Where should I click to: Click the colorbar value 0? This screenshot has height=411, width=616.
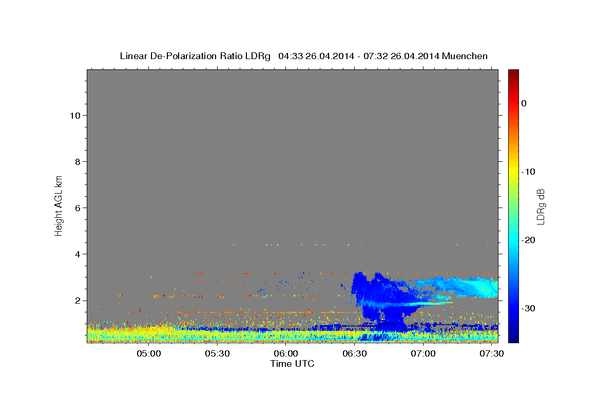524,103
